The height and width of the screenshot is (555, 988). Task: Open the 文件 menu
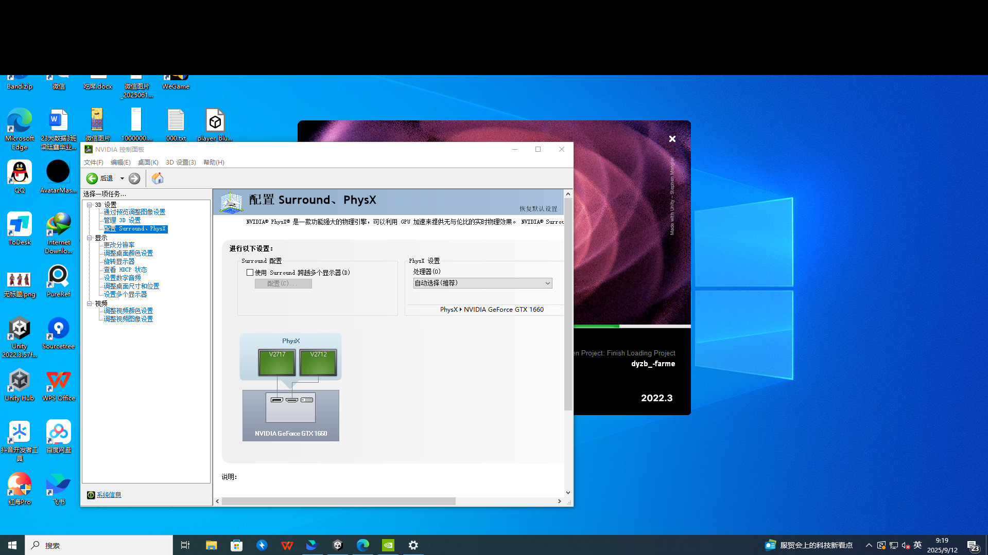93,162
